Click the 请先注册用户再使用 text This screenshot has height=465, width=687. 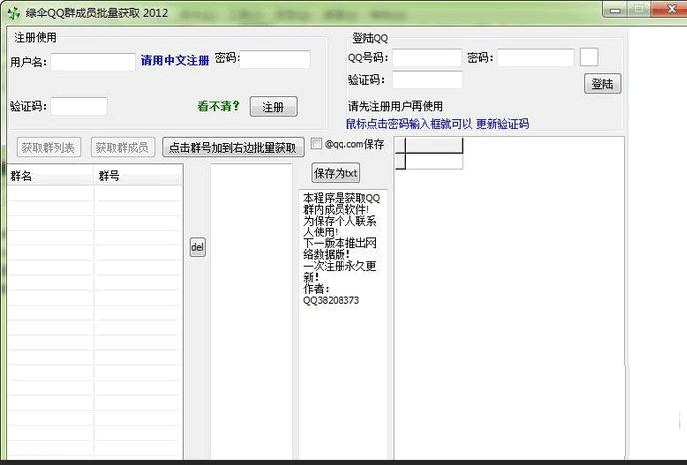(395, 106)
